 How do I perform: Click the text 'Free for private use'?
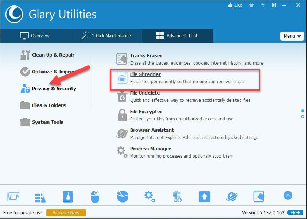pos(23,213)
